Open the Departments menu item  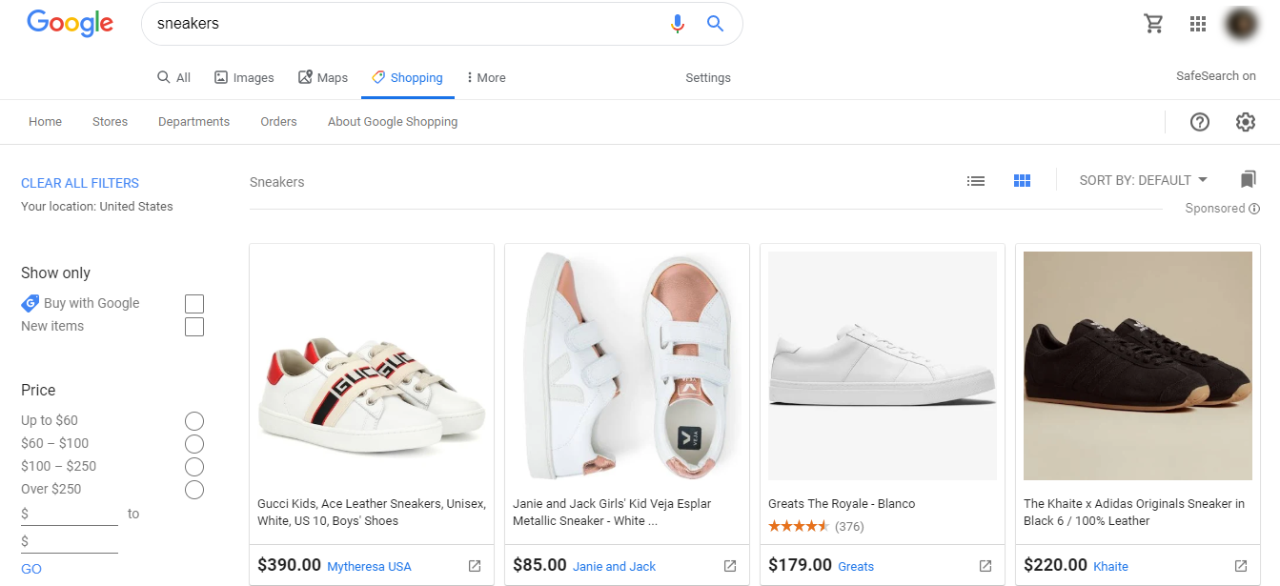click(193, 122)
